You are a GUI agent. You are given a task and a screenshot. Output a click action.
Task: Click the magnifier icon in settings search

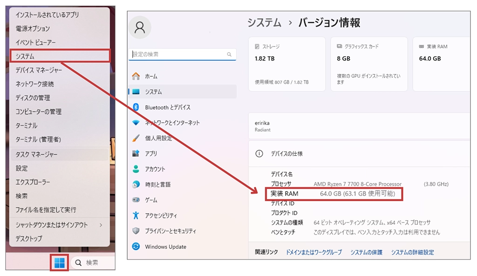click(229, 54)
